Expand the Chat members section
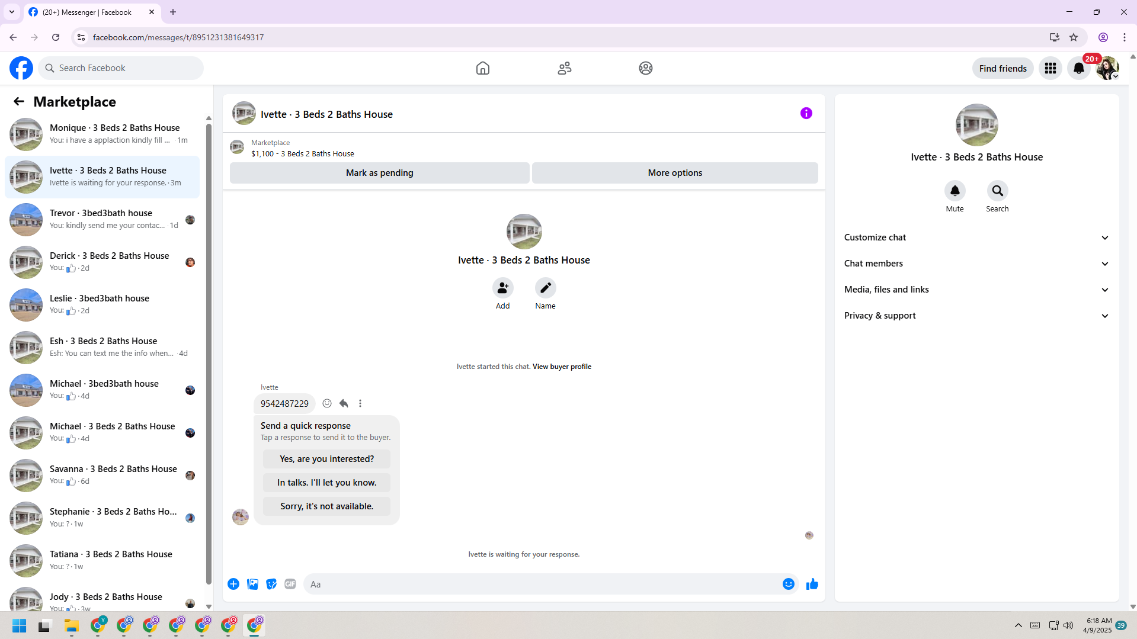This screenshot has height=639, width=1137. (x=976, y=264)
